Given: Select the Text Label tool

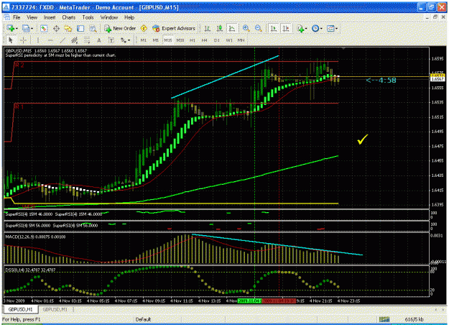Looking at the screenshot, I should click(111, 40).
